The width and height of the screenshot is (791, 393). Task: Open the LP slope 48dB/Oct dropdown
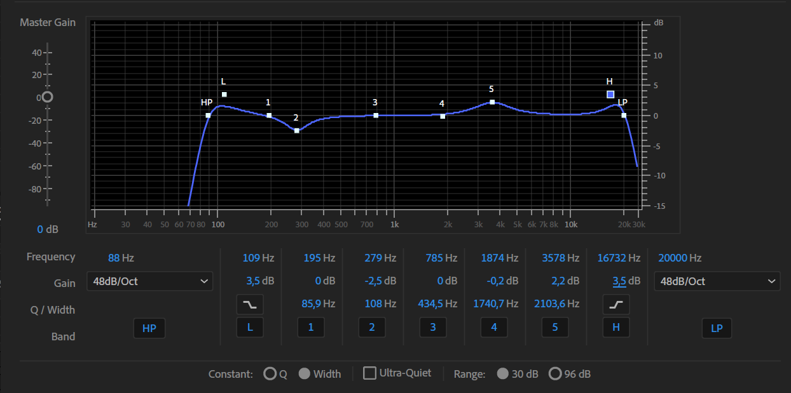(x=717, y=281)
